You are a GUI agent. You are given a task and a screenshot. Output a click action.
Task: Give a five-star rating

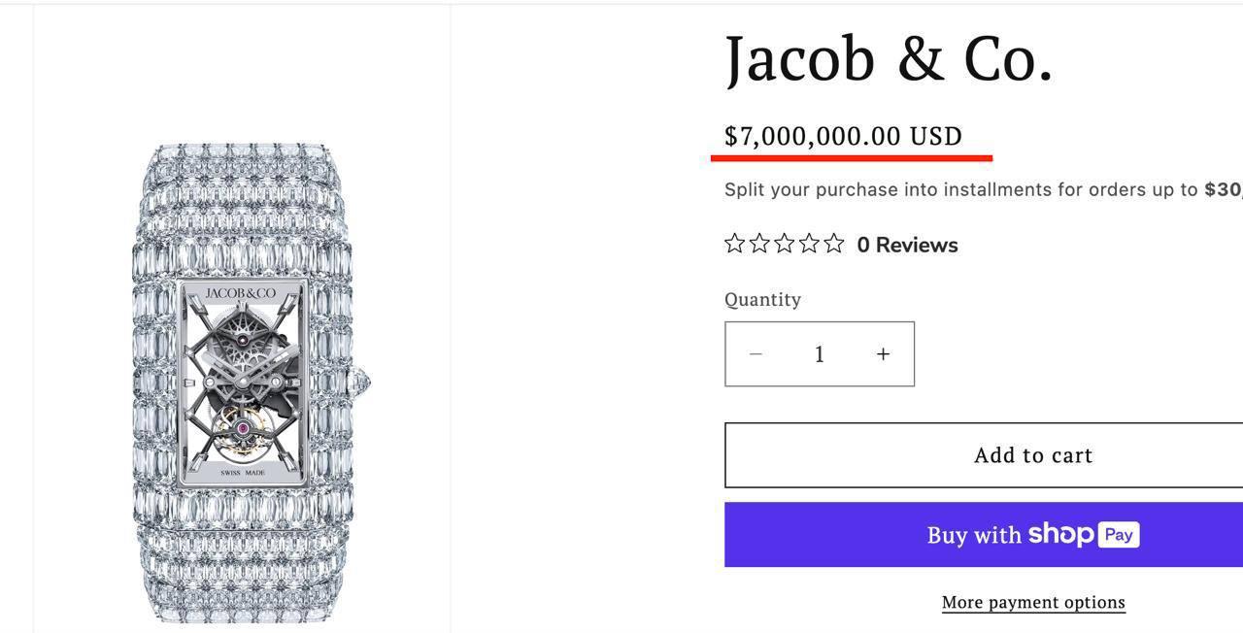[x=833, y=245]
